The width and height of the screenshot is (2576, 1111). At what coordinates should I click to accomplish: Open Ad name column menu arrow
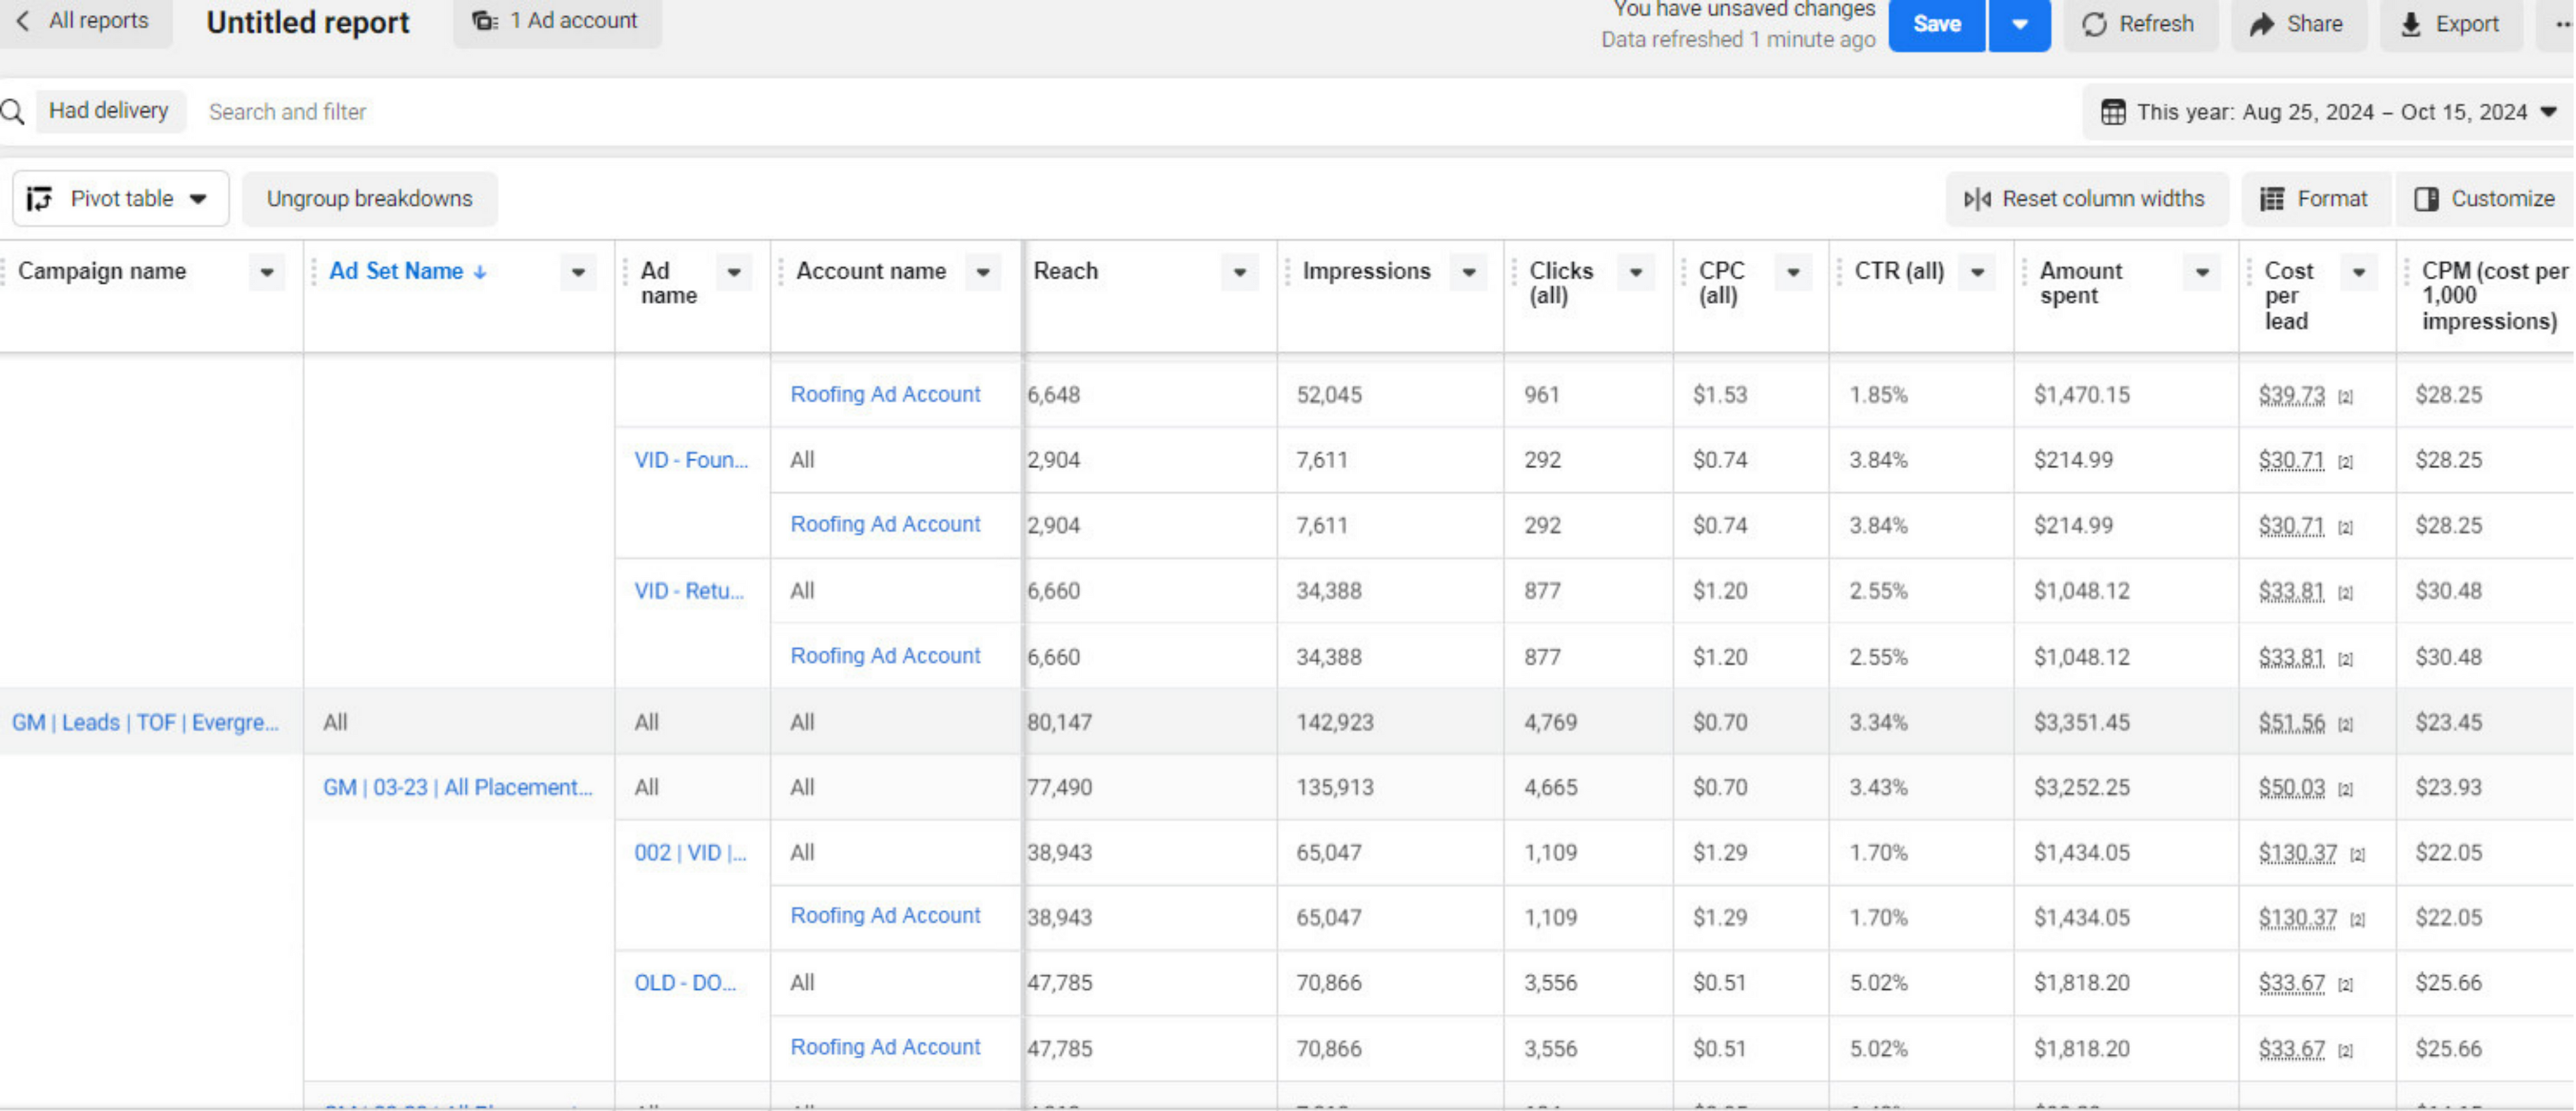click(733, 272)
